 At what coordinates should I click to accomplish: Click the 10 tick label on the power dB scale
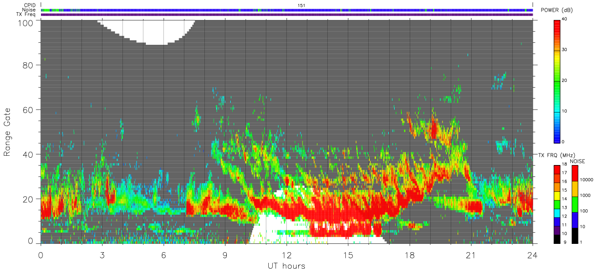[x=565, y=111]
